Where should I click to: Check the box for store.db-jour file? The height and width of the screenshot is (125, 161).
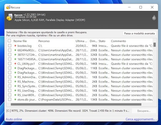(x=10, y=99)
